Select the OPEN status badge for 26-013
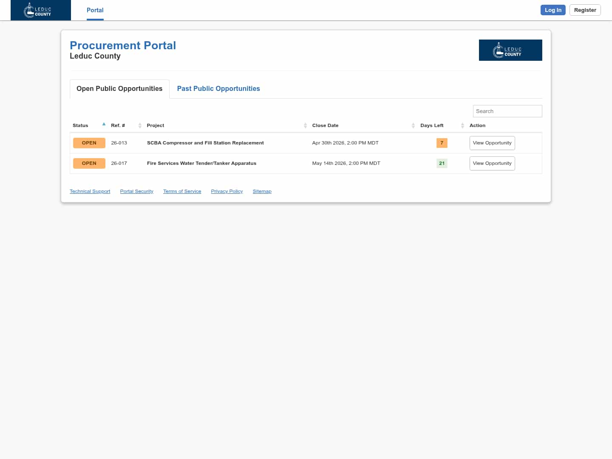Image resolution: width=612 pixels, height=459 pixels. (89, 143)
